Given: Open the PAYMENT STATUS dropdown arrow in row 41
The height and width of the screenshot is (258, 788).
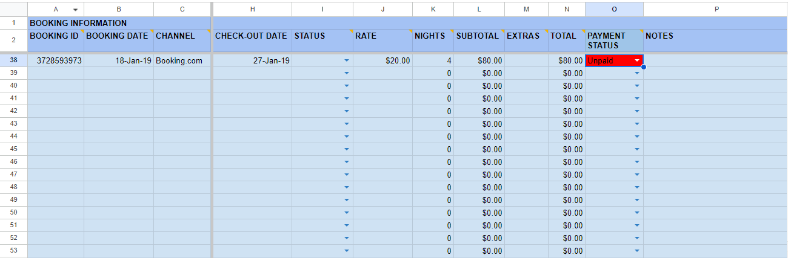Looking at the screenshot, I should [x=637, y=98].
